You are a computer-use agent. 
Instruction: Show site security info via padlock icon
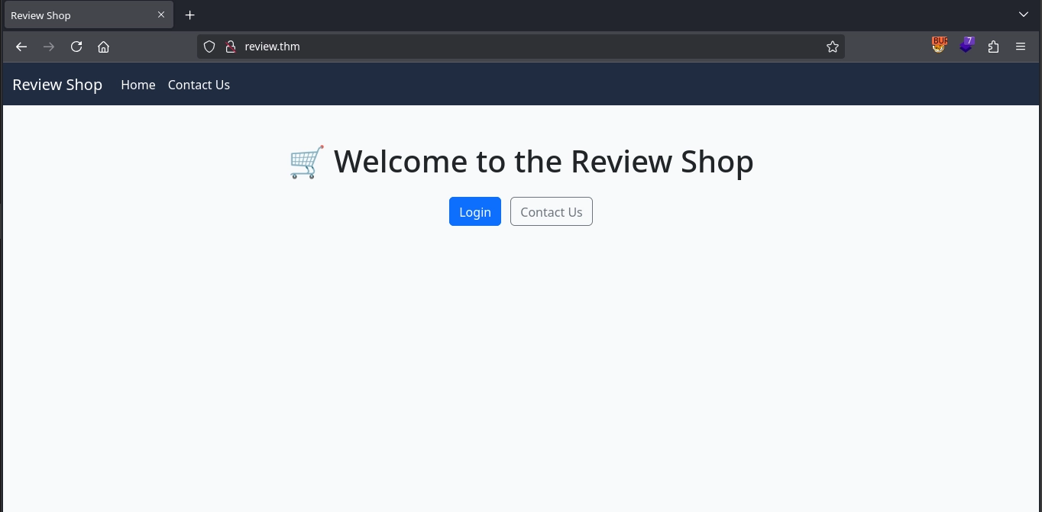(230, 47)
